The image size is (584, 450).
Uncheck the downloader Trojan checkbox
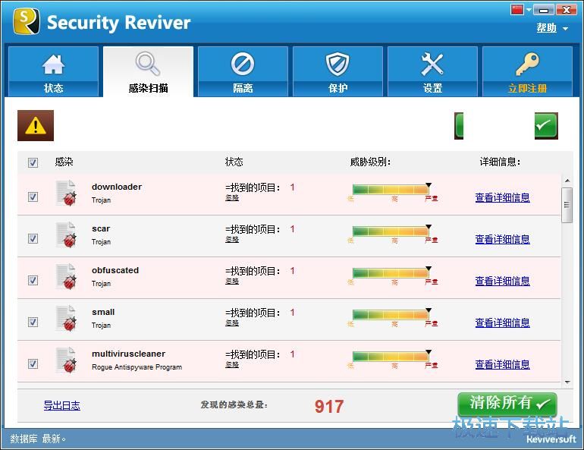point(33,197)
